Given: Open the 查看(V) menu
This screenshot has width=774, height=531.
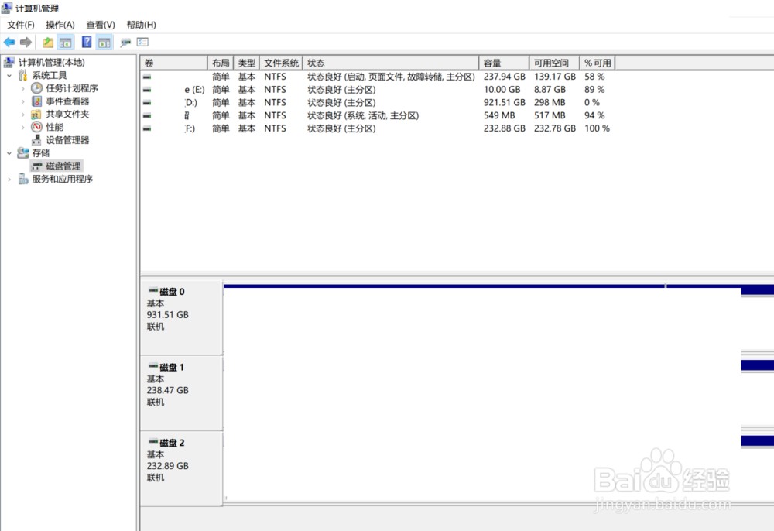Looking at the screenshot, I should (x=101, y=26).
